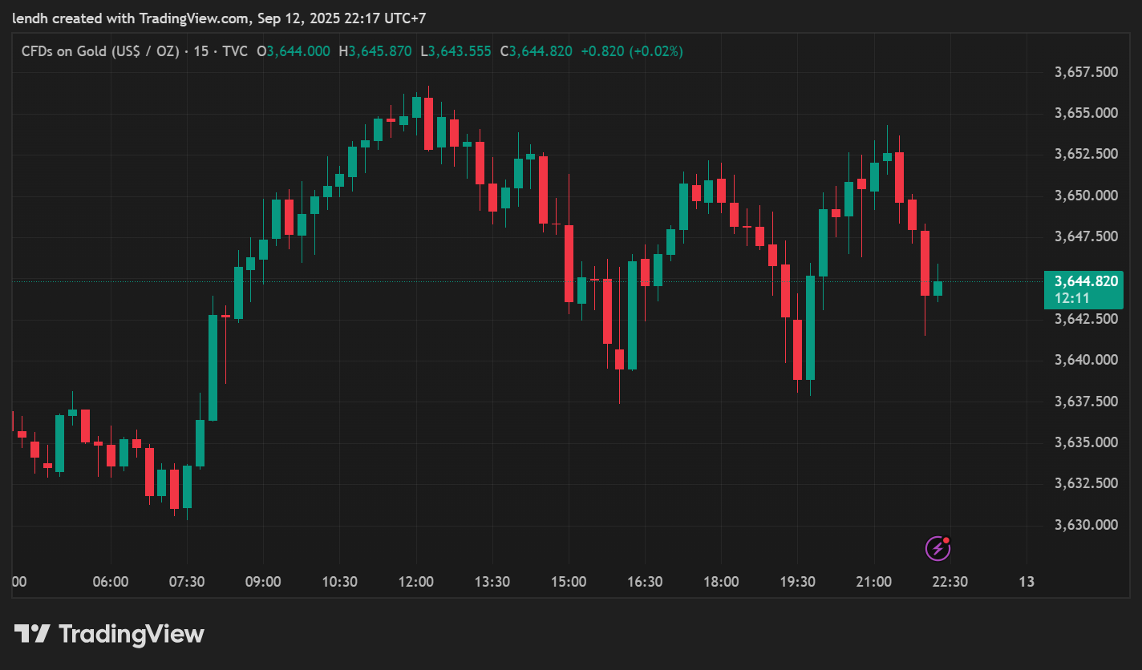Screen dimensions: 1142x670
Task: Click the 3,655.000 price axis label
Action: (x=1087, y=113)
